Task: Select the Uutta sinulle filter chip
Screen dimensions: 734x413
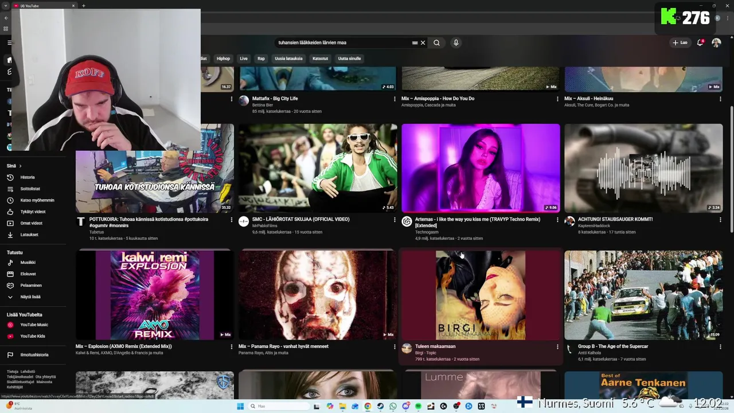Action: (349, 59)
